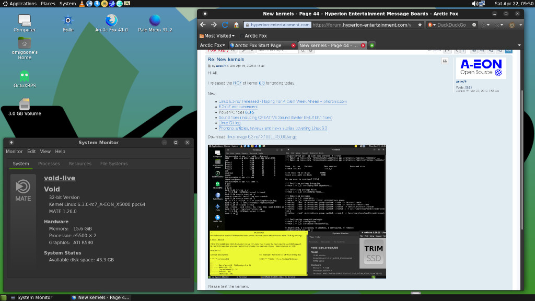The height and width of the screenshot is (301, 535).
Task: Open the Applications menu
Action: [x=20, y=4]
